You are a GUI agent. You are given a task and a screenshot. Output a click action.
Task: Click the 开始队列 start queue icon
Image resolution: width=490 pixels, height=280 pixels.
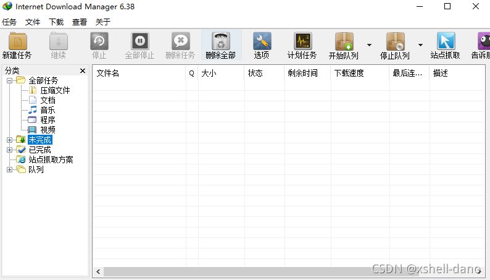click(344, 41)
